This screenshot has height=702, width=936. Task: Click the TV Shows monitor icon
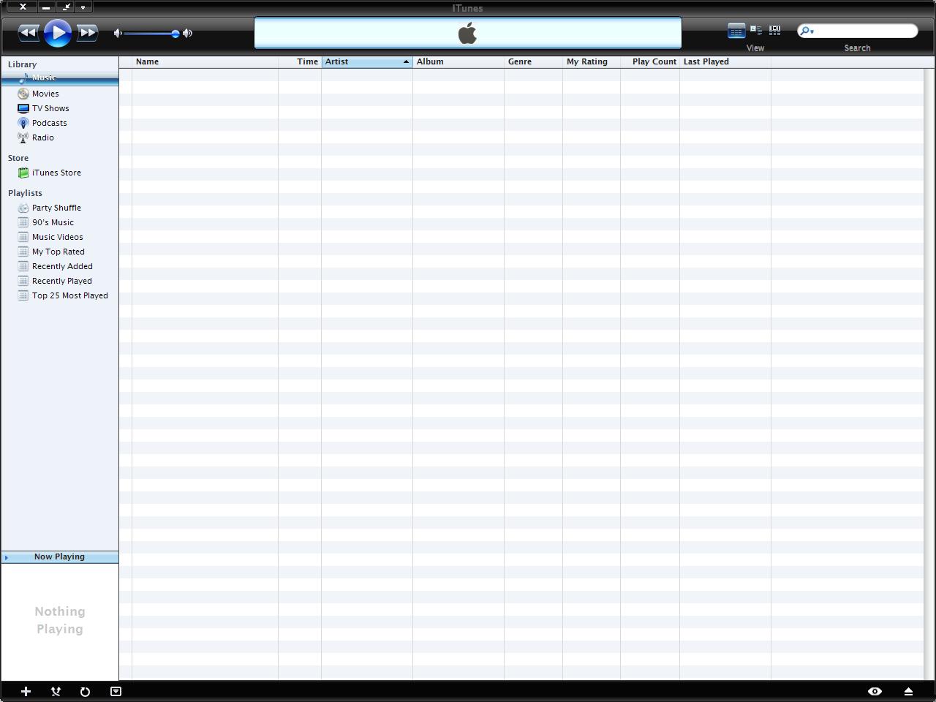pos(23,108)
